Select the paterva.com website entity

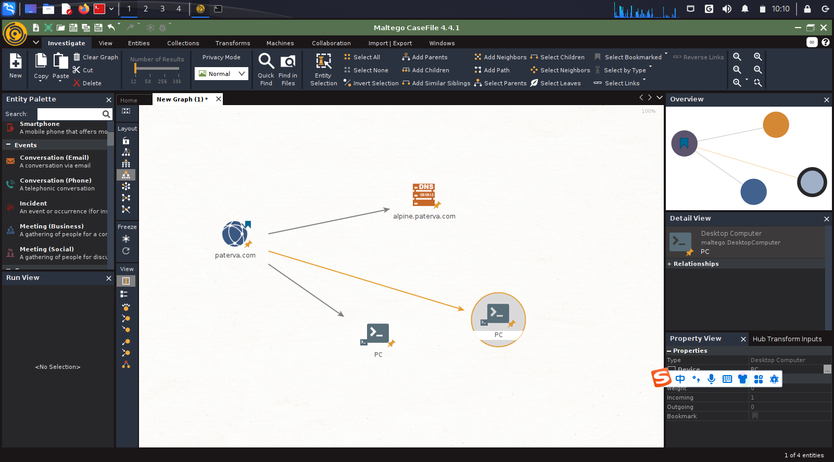(235, 234)
